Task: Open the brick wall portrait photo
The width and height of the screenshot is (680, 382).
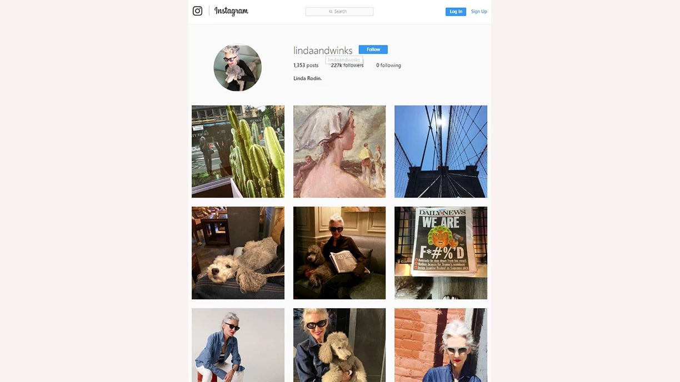Action: click(x=441, y=345)
